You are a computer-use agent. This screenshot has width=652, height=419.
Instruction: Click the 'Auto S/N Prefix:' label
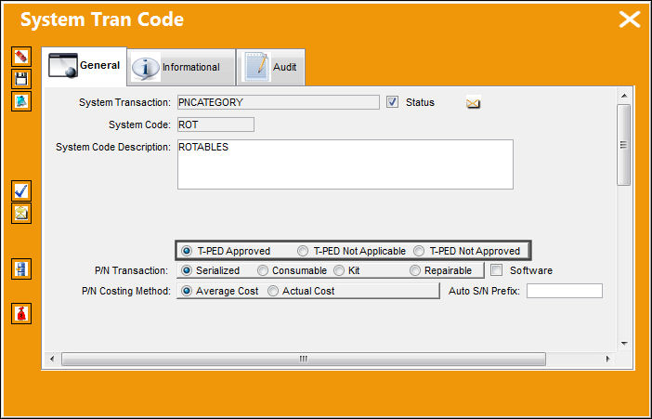(x=484, y=291)
